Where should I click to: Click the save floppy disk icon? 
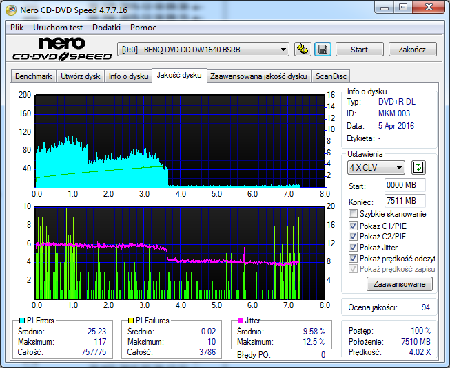323,50
